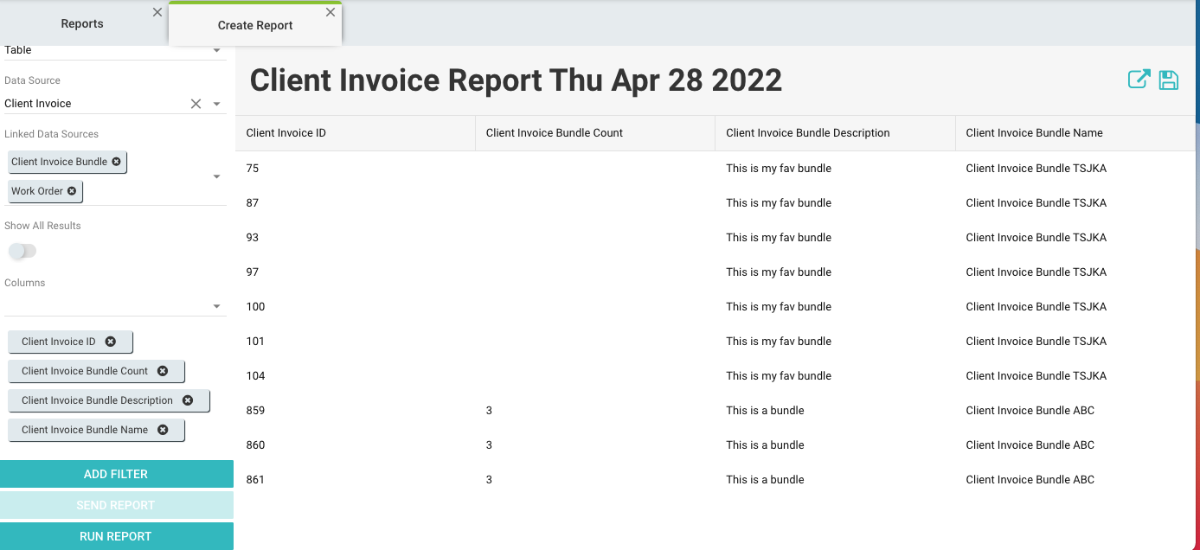The image size is (1200, 550).
Task: Click the ADD FILTER button
Action: coord(117,473)
